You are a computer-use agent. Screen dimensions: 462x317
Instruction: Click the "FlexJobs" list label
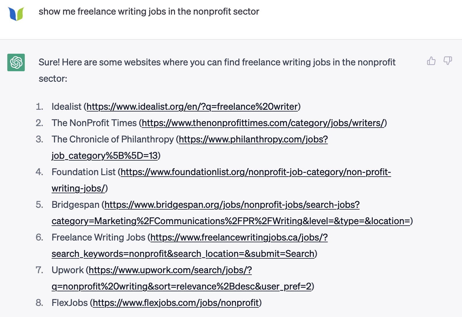69,303
